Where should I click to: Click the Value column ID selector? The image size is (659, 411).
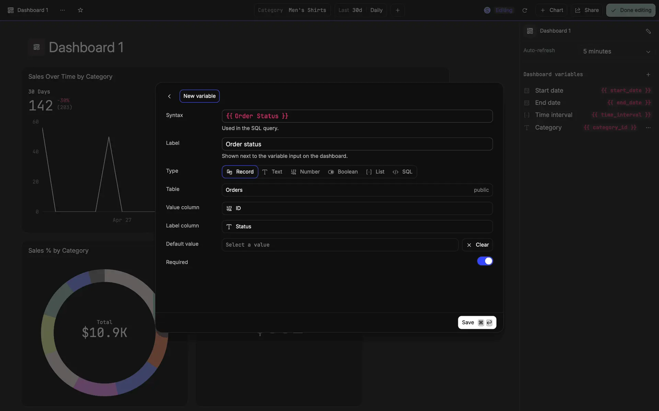(357, 208)
